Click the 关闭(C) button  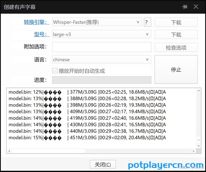[103, 164]
